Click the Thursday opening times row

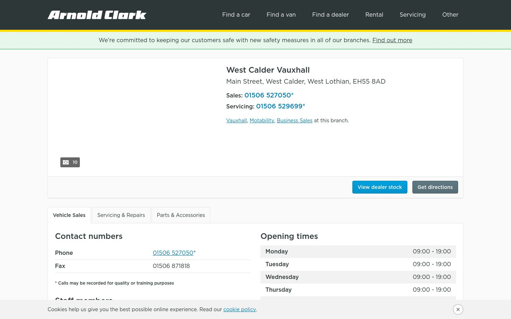[x=358, y=290]
